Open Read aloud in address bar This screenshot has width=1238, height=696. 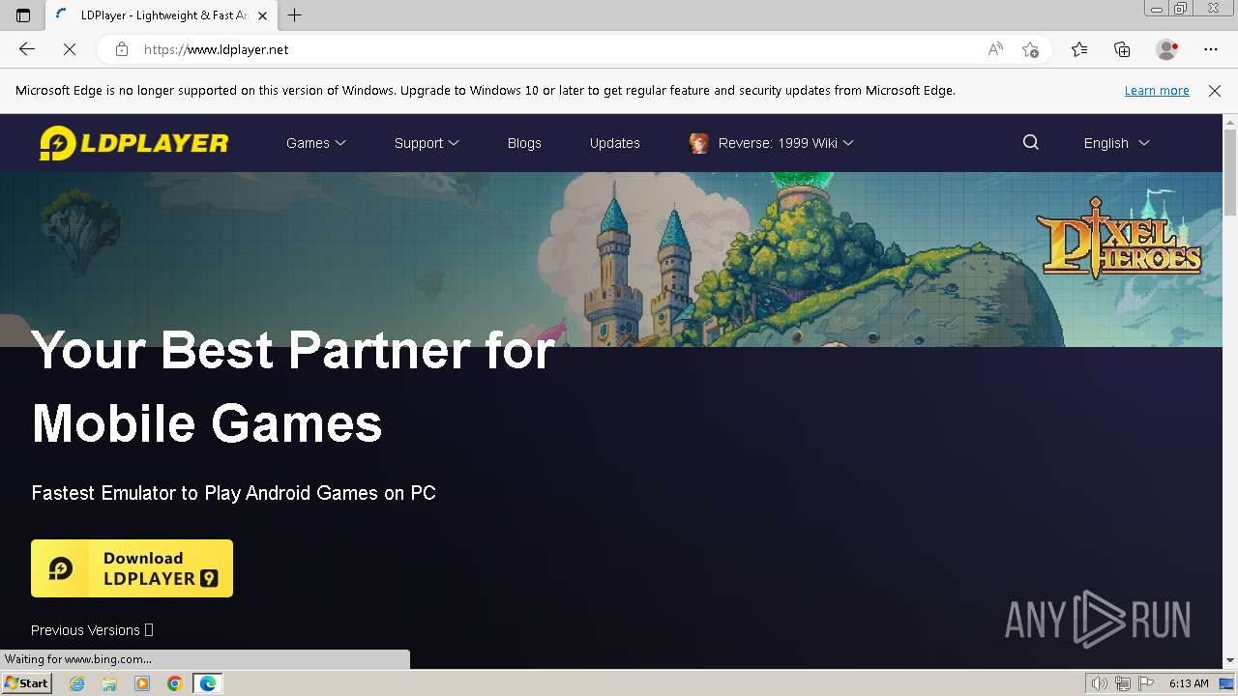pyautogui.click(x=995, y=49)
